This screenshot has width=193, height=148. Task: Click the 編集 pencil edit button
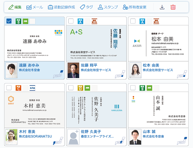[x=15, y=7]
